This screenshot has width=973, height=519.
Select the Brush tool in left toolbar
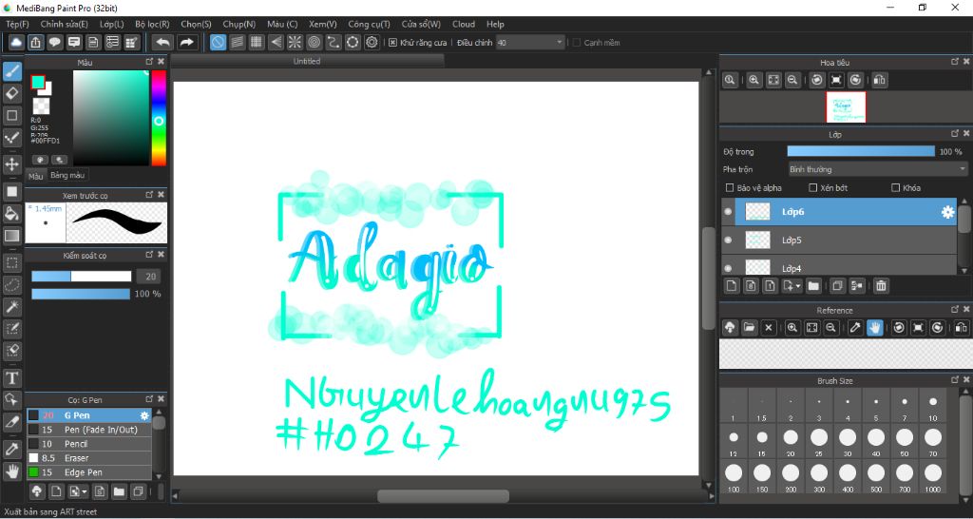pos(12,72)
